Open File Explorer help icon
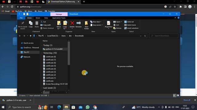 (x=179, y=18)
